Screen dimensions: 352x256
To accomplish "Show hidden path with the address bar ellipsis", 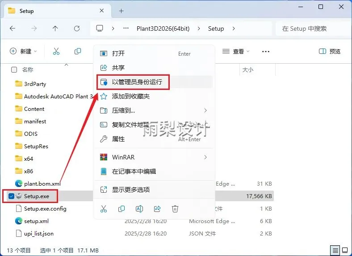I will click(x=126, y=28).
